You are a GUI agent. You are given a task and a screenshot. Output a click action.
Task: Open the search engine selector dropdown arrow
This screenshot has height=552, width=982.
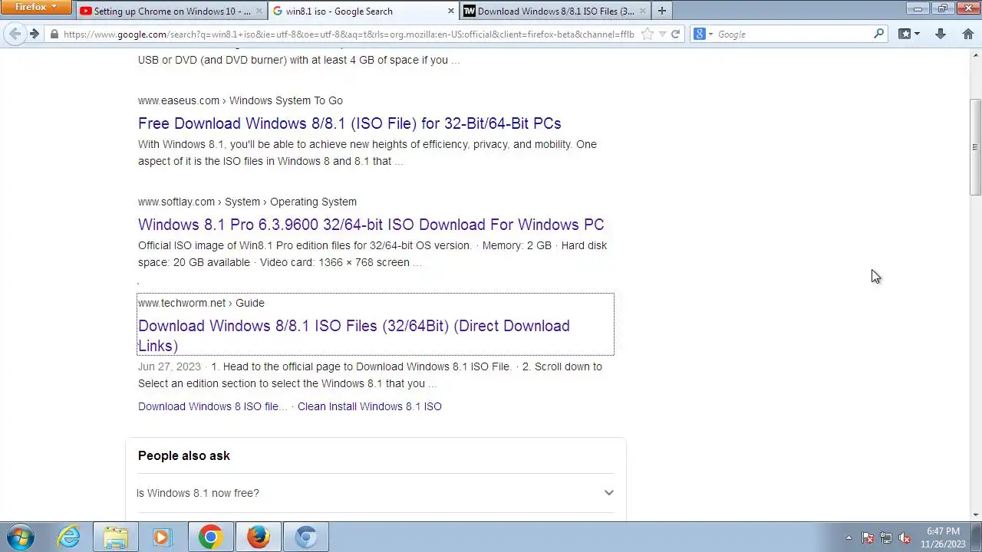click(711, 34)
